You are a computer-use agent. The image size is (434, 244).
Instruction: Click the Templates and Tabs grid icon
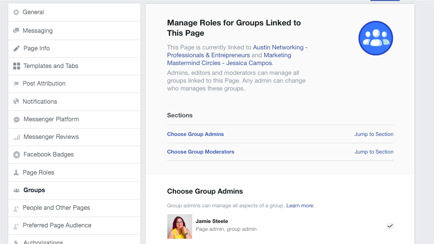pos(16,66)
